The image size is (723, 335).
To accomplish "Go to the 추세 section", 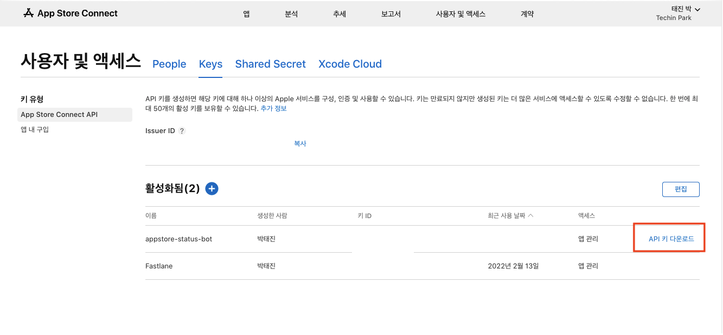I will coord(340,14).
